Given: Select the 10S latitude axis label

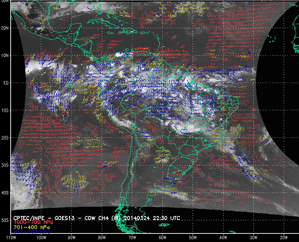Looking at the screenshot, I should click(x=5, y=110).
